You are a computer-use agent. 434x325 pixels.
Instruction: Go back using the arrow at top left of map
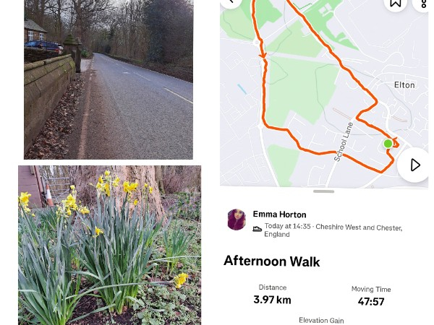[231, 2]
